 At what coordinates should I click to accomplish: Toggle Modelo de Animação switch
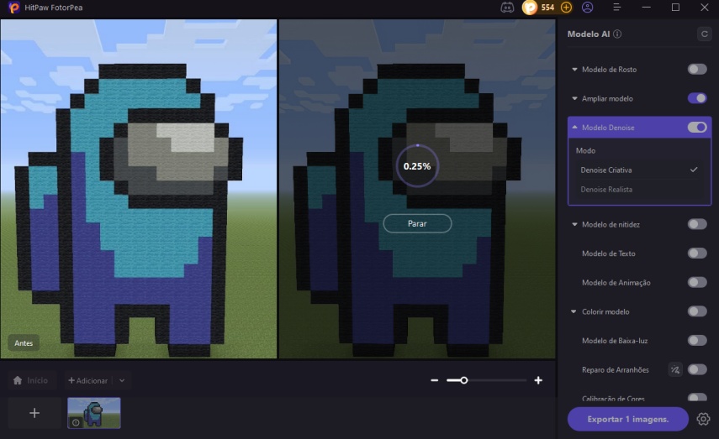click(x=697, y=282)
